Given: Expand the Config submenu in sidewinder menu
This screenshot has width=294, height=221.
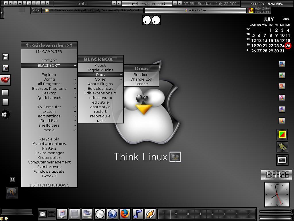Looking at the screenshot, I should 49,79.
